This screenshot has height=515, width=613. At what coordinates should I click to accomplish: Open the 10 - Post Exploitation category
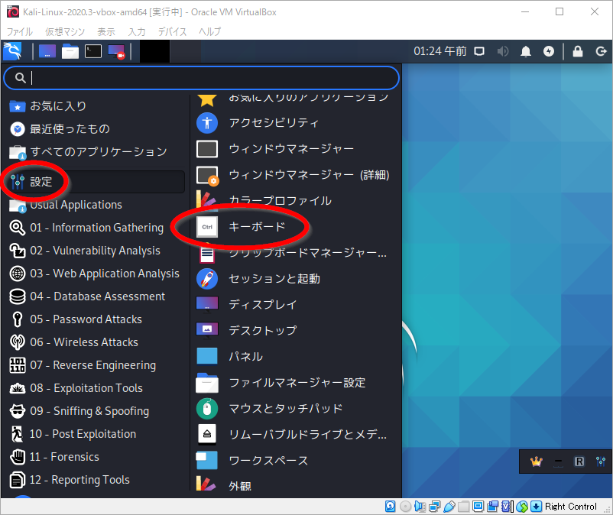(96, 434)
